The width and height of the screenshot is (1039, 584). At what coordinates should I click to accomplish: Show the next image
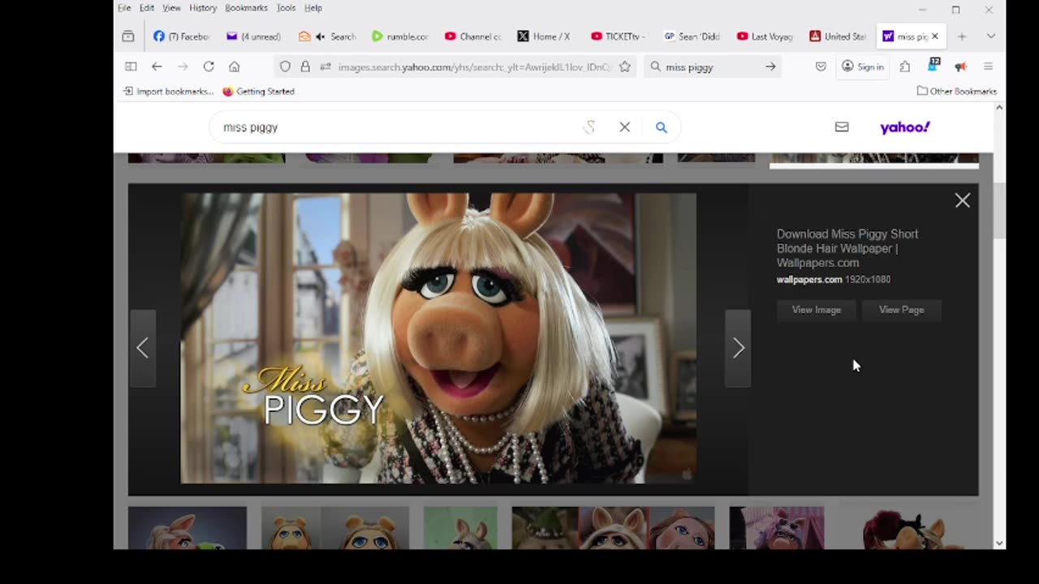[x=738, y=348]
